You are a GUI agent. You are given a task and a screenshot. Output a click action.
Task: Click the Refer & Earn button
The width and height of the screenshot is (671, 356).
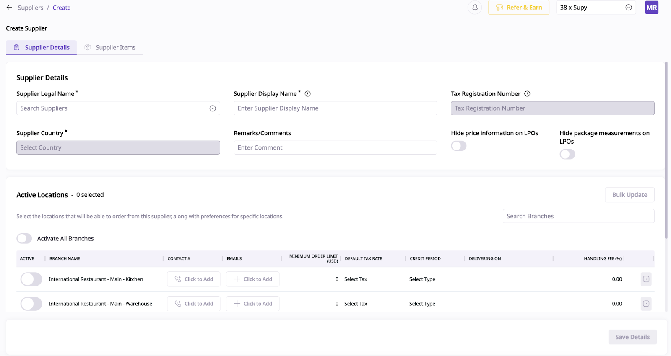[x=518, y=8]
